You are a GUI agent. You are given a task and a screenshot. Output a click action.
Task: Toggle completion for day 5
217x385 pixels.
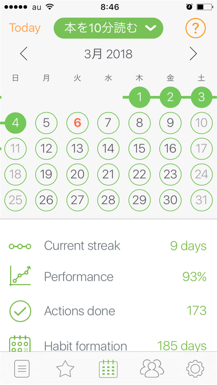46,123
